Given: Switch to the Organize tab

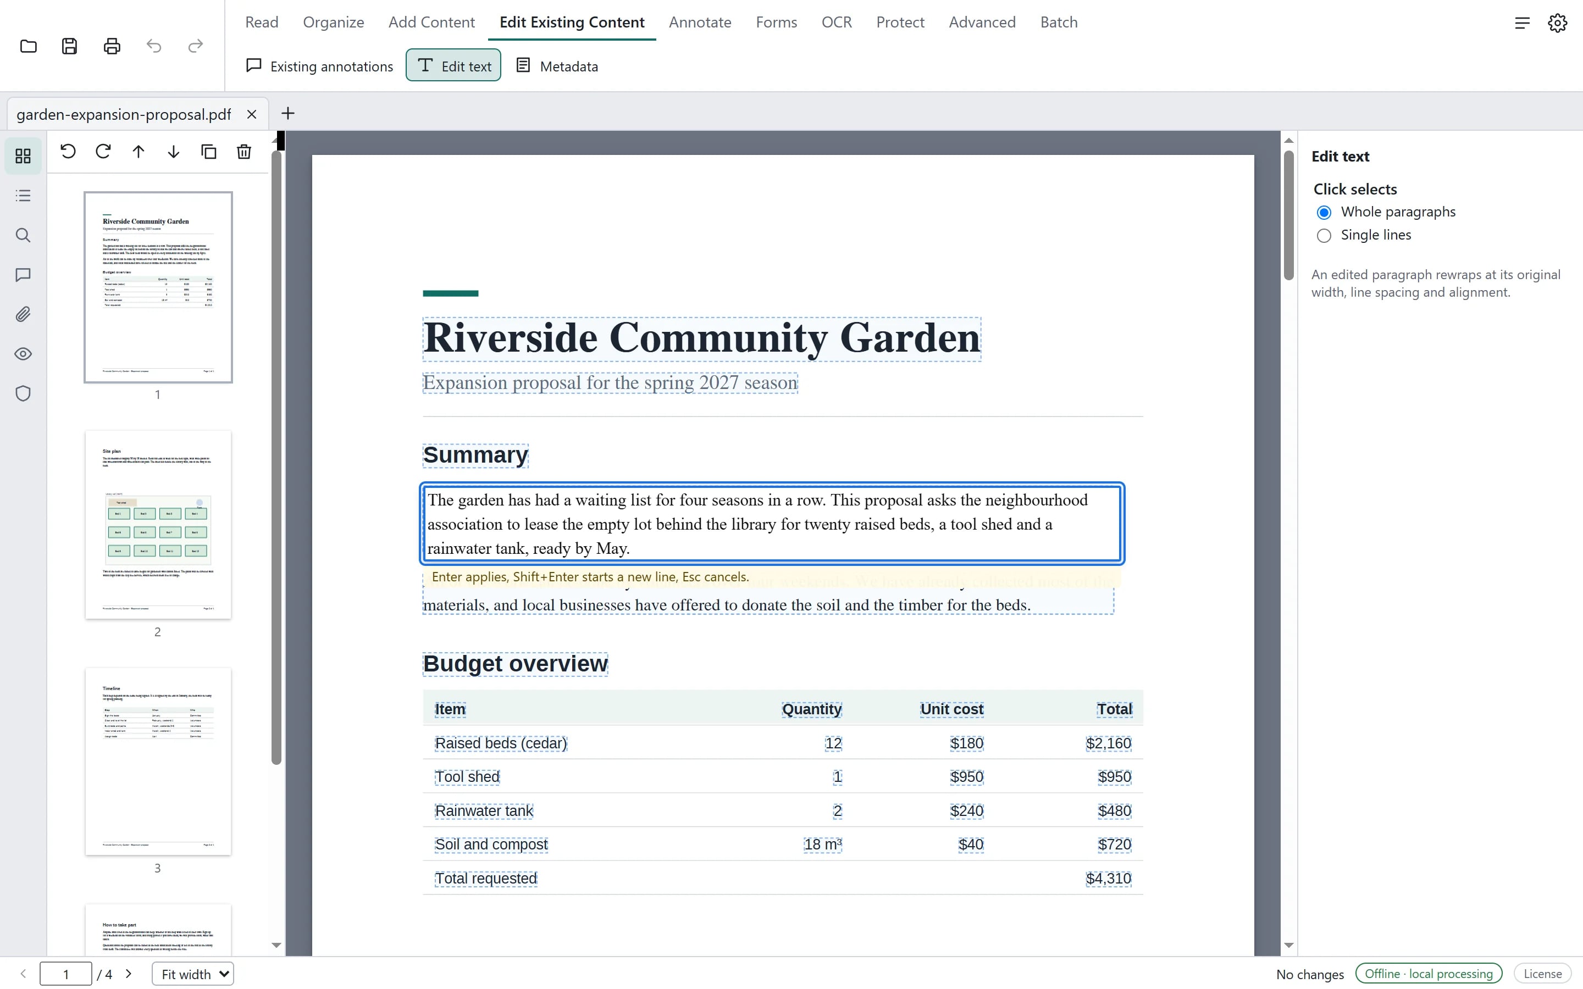Looking at the screenshot, I should point(334,22).
